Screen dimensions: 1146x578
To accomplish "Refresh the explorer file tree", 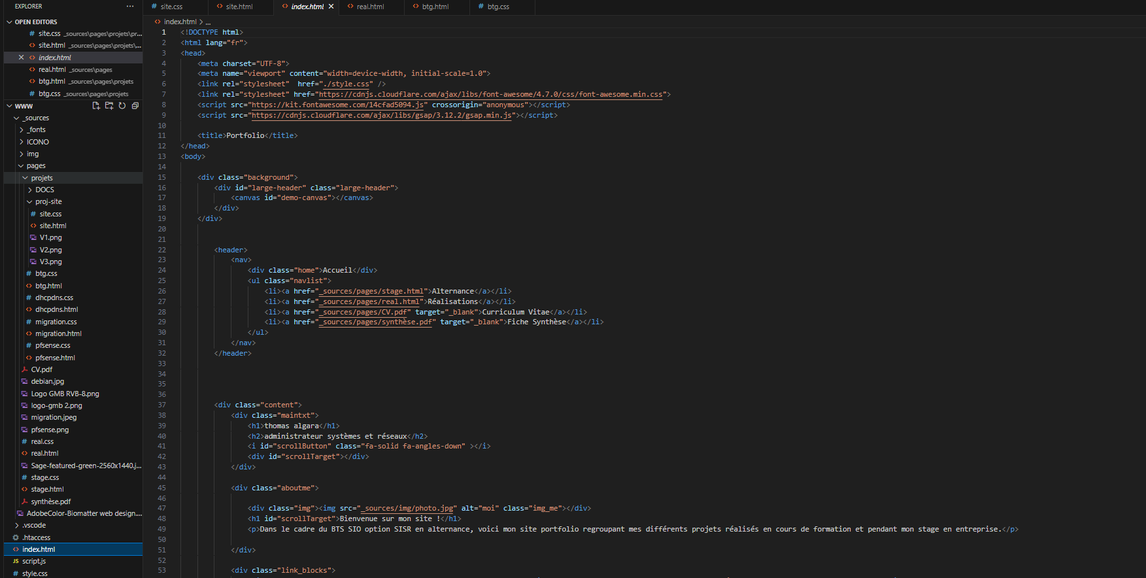I will [x=122, y=106].
